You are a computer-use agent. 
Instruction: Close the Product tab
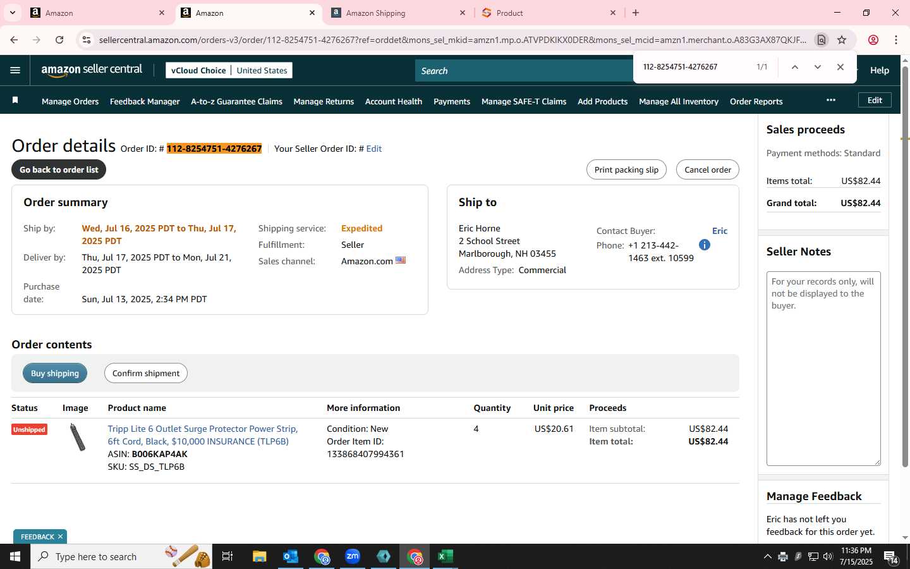(613, 13)
